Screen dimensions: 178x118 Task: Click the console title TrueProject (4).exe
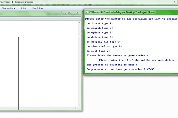[x=122, y=12]
